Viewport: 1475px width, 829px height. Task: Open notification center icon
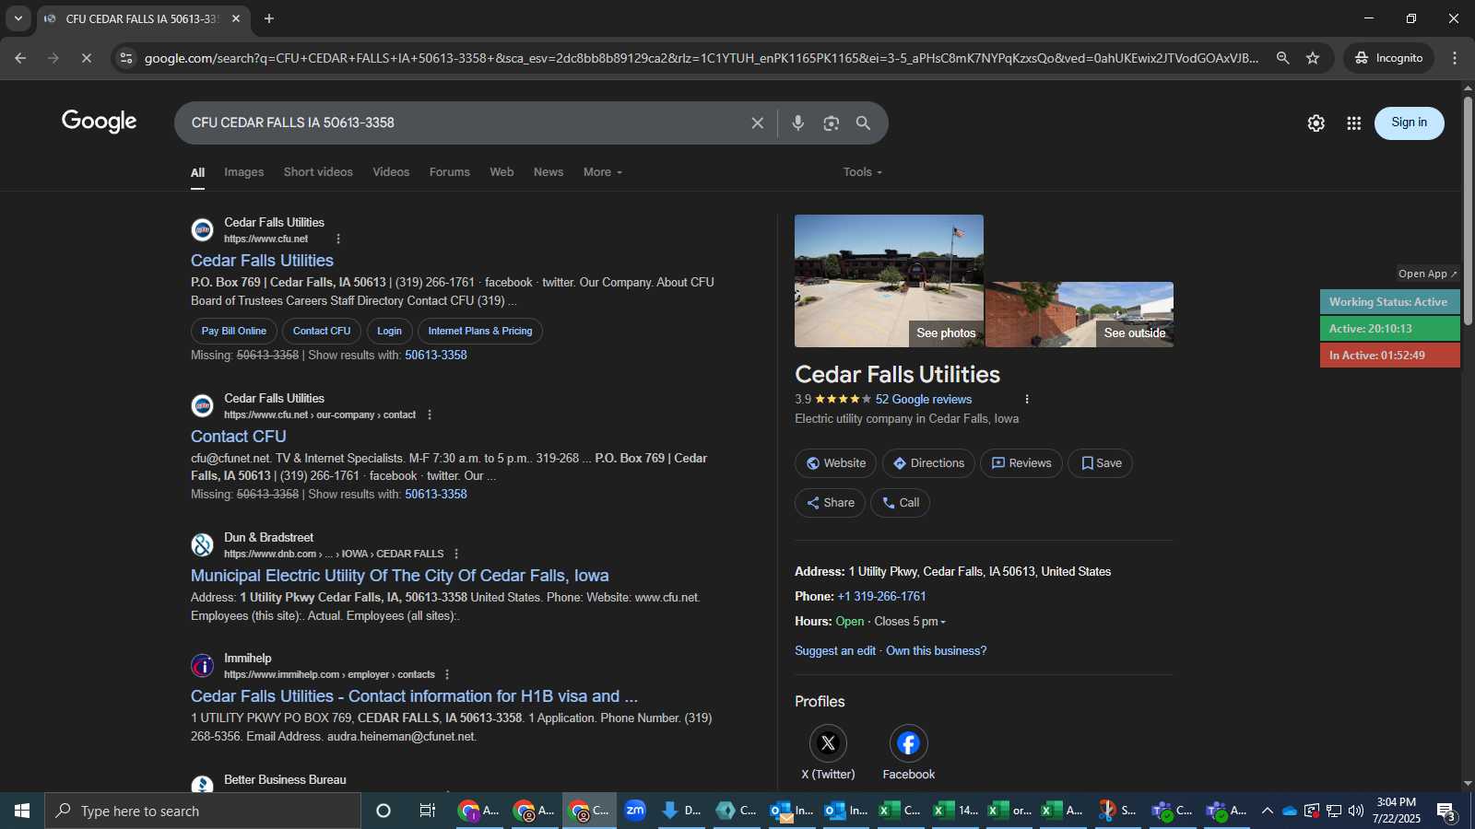[x=1447, y=811]
